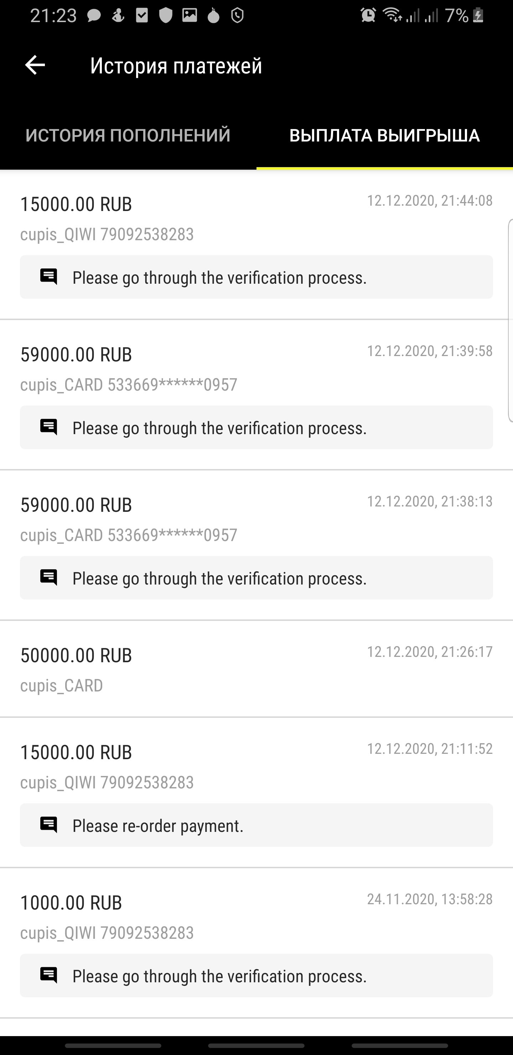
Task: Tap the 'Please re-order payment.' message
Action: (x=158, y=826)
